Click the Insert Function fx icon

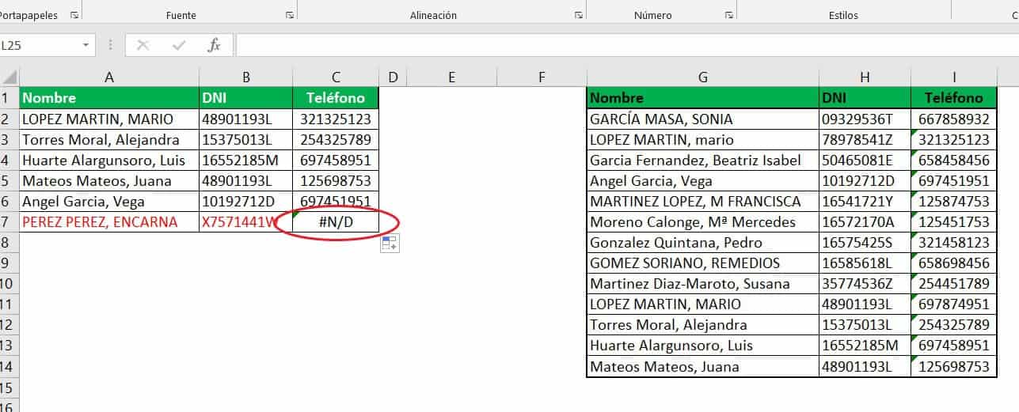tap(214, 45)
